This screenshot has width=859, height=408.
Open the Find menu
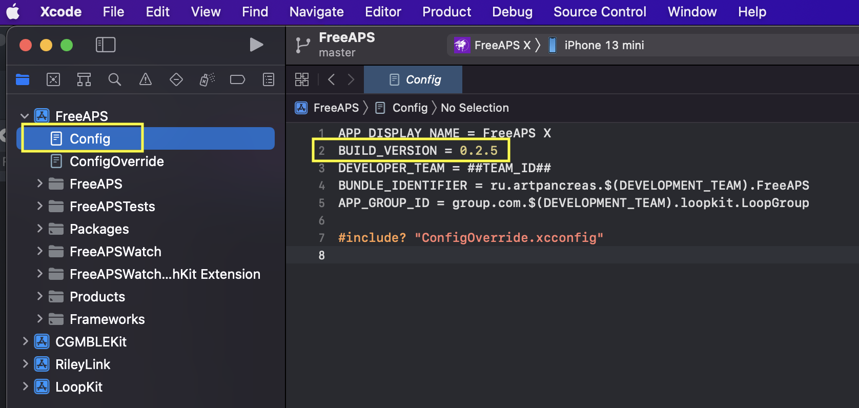255,11
